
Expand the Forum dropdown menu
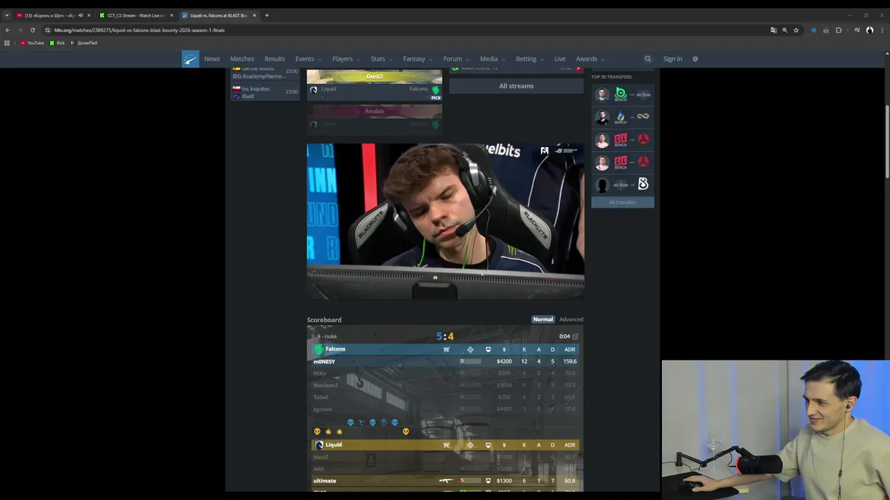[457, 59]
